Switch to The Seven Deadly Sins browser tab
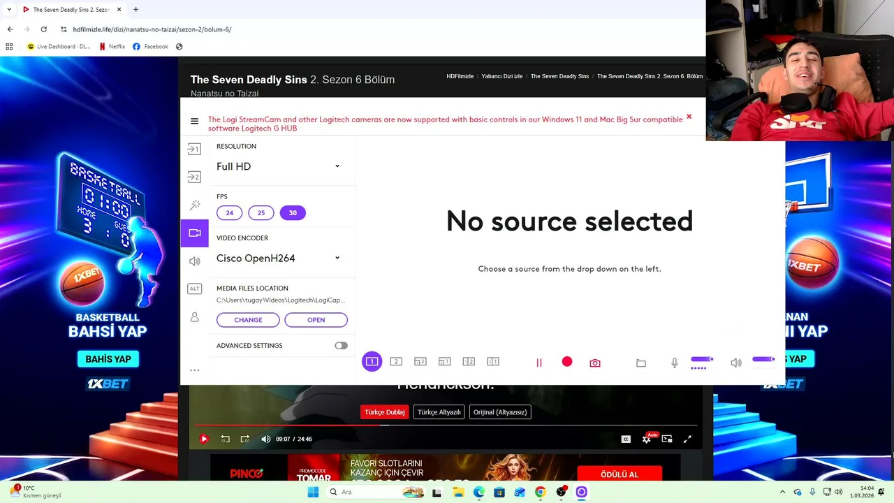The width and height of the screenshot is (894, 503). coord(72,10)
